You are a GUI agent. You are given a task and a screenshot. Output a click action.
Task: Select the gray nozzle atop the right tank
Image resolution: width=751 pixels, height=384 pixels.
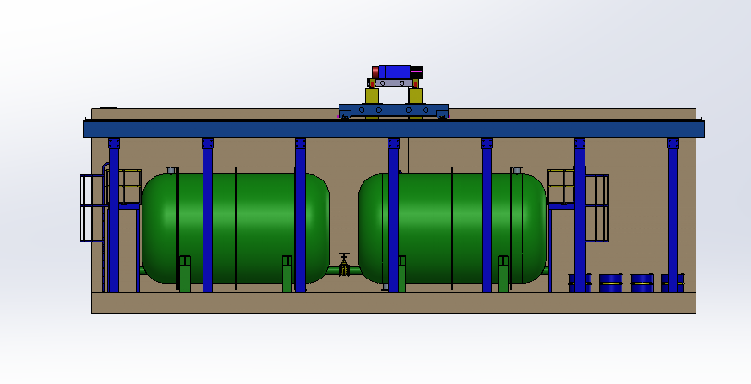(516, 170)
